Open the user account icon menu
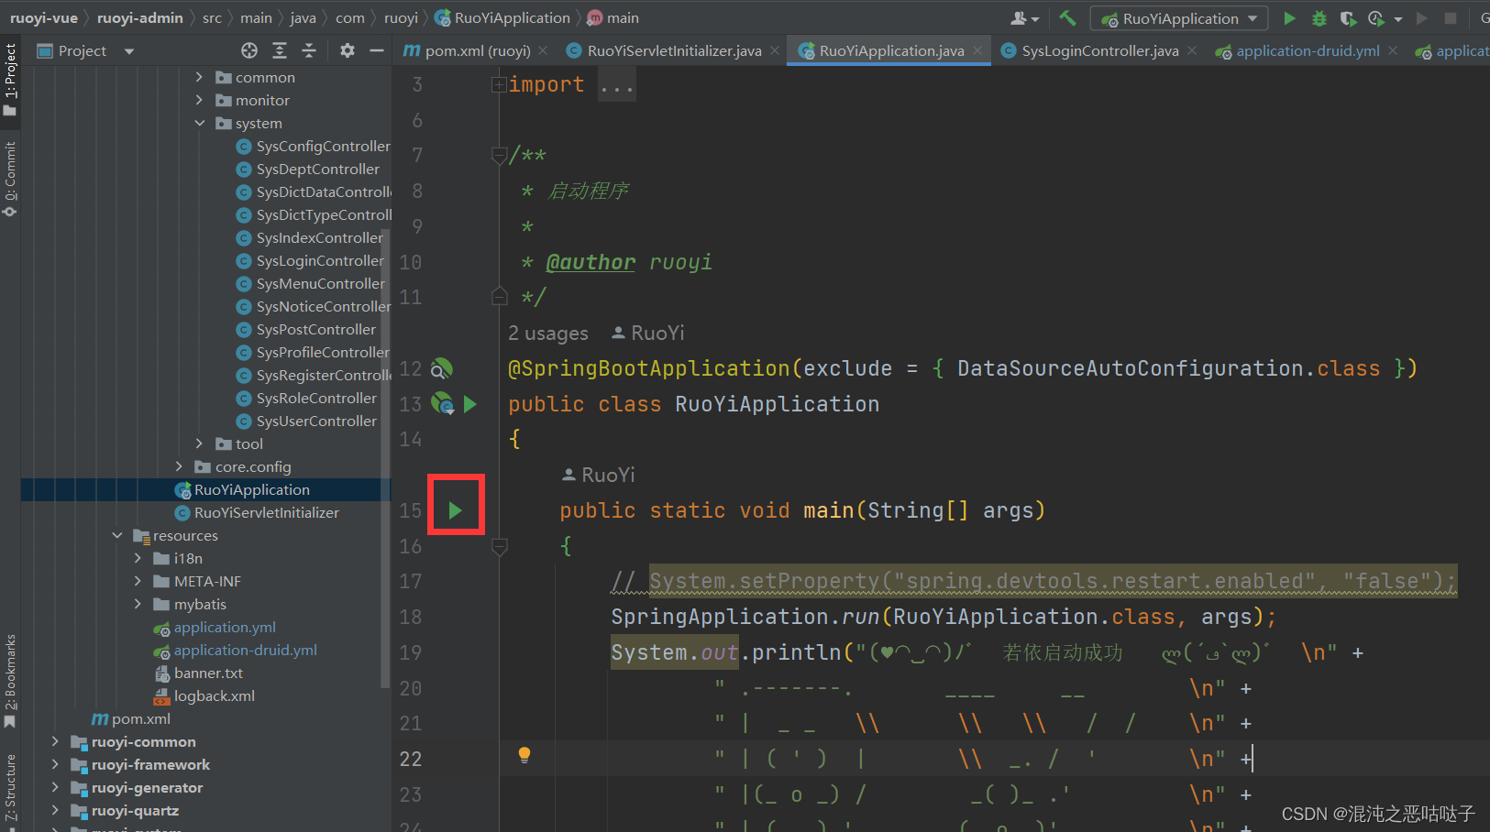The image size is (1490, 832). pyautogui.click(x=1023, y=18)
